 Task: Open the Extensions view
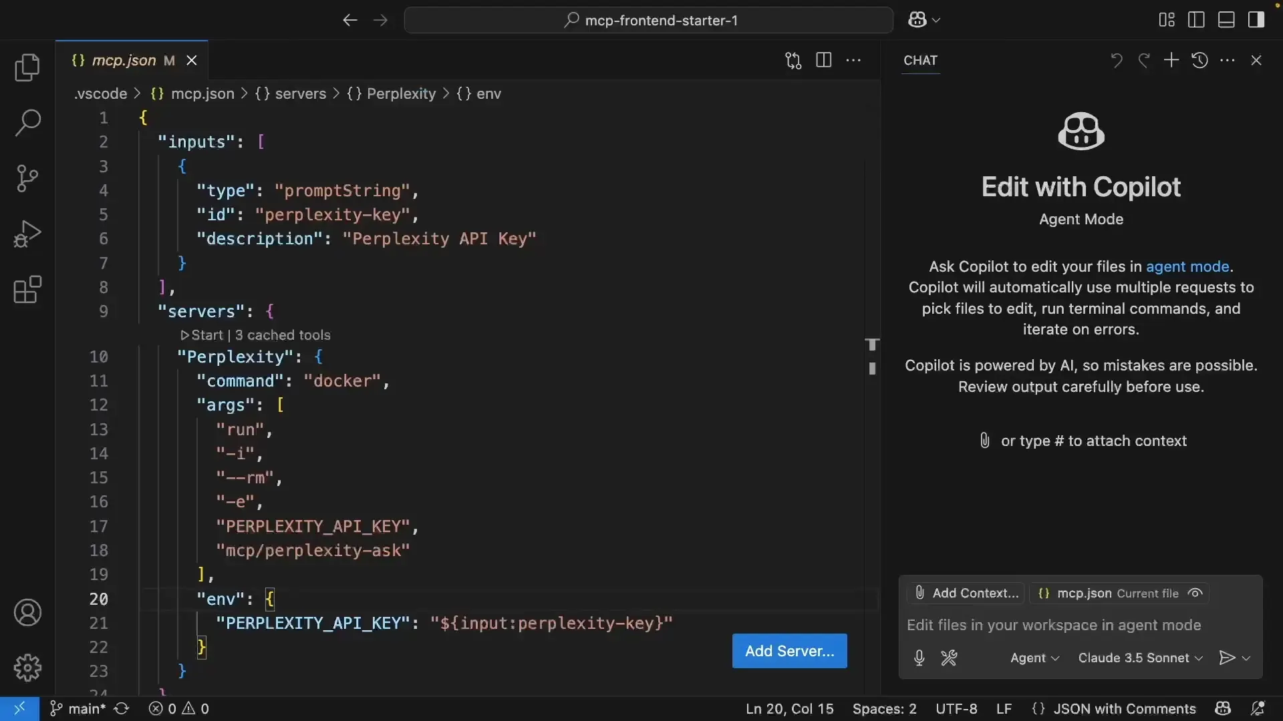tap(27, 290)
